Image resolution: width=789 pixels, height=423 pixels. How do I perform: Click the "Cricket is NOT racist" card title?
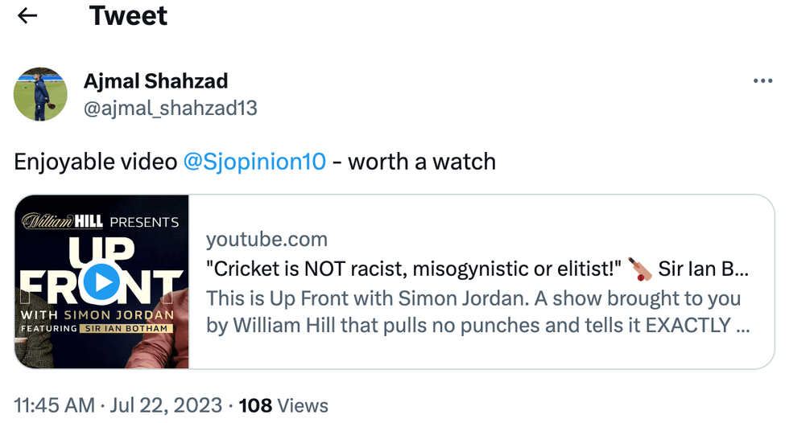(x=414, y=269)
